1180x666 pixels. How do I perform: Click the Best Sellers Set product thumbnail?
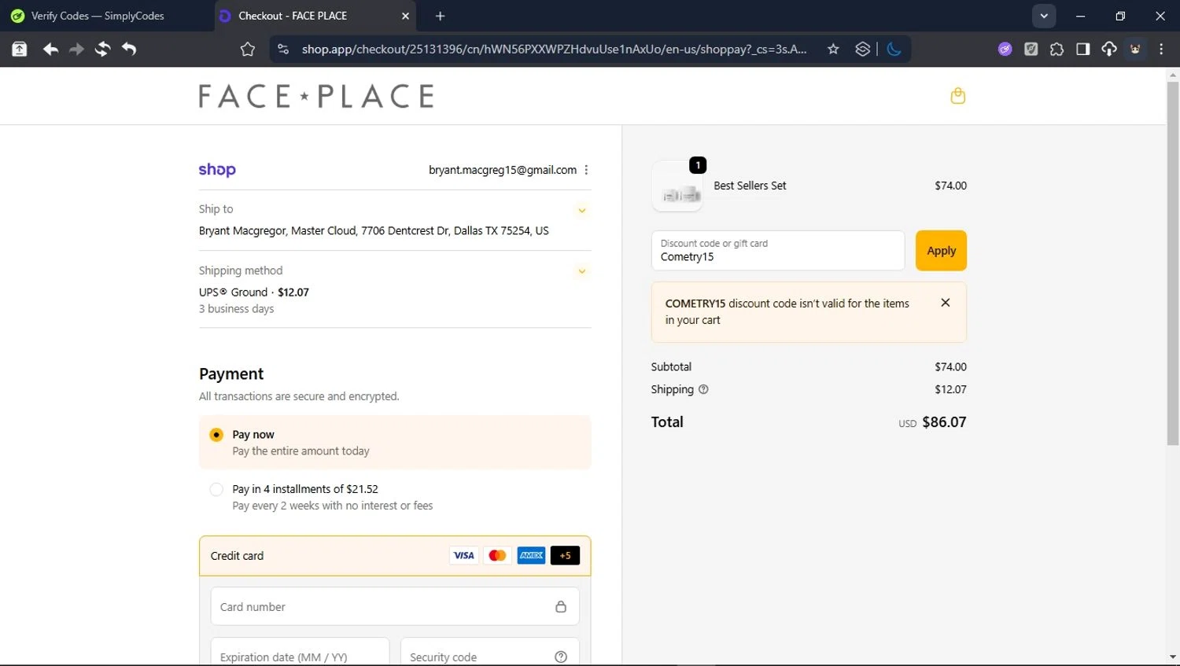[677, 186]
